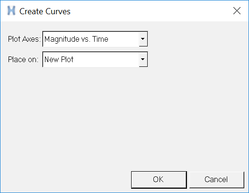Close the Create Curves dialog
Image resolution: width=249 pixels, height=193 pixels.
click(x=237, y=11)
